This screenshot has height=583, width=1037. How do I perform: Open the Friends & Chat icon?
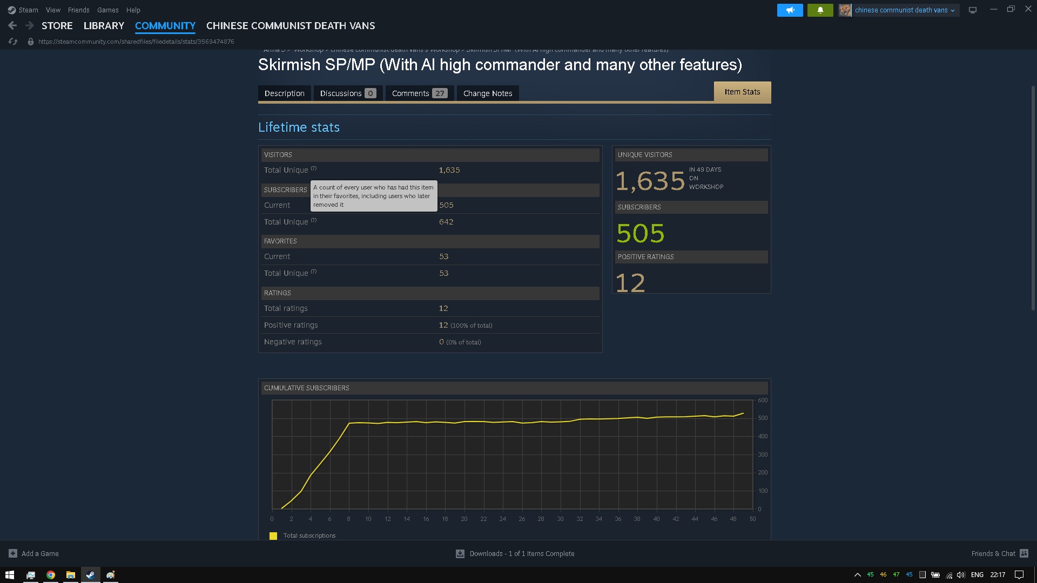(x=1024, y=553)
